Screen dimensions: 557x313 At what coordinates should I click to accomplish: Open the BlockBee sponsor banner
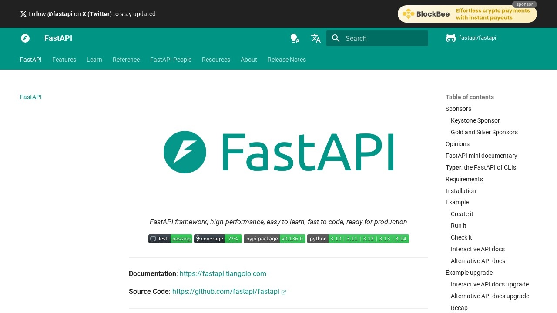tap(467, 14)
